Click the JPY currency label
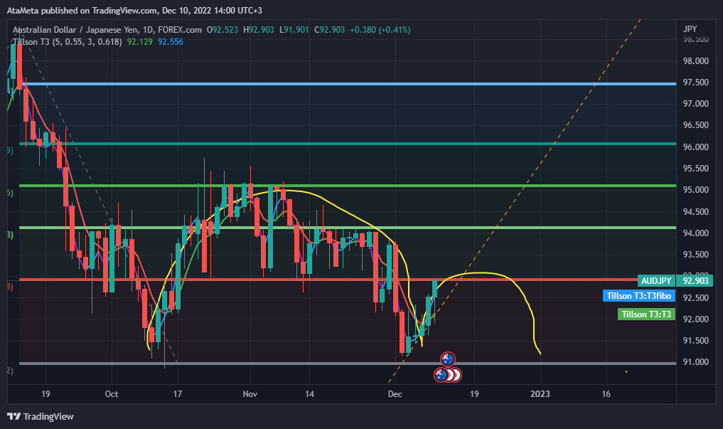Image resolution: width=723 pixels, height=429 pixels. click(x=690, y=28)
